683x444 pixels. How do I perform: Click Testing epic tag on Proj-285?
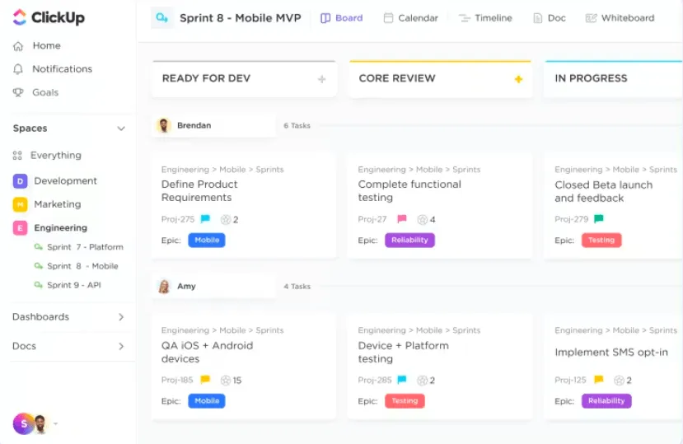pos(405,401)
